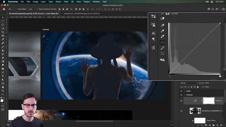
Task: Open the Auto-Select Layer dropdown
Action: (31, 9)
